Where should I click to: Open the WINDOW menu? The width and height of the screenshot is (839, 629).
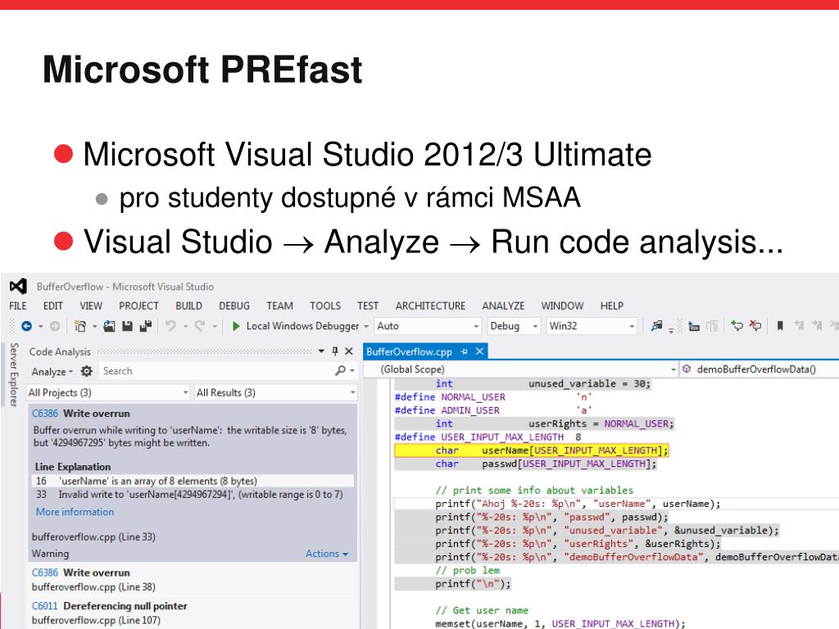pos(562,306)
